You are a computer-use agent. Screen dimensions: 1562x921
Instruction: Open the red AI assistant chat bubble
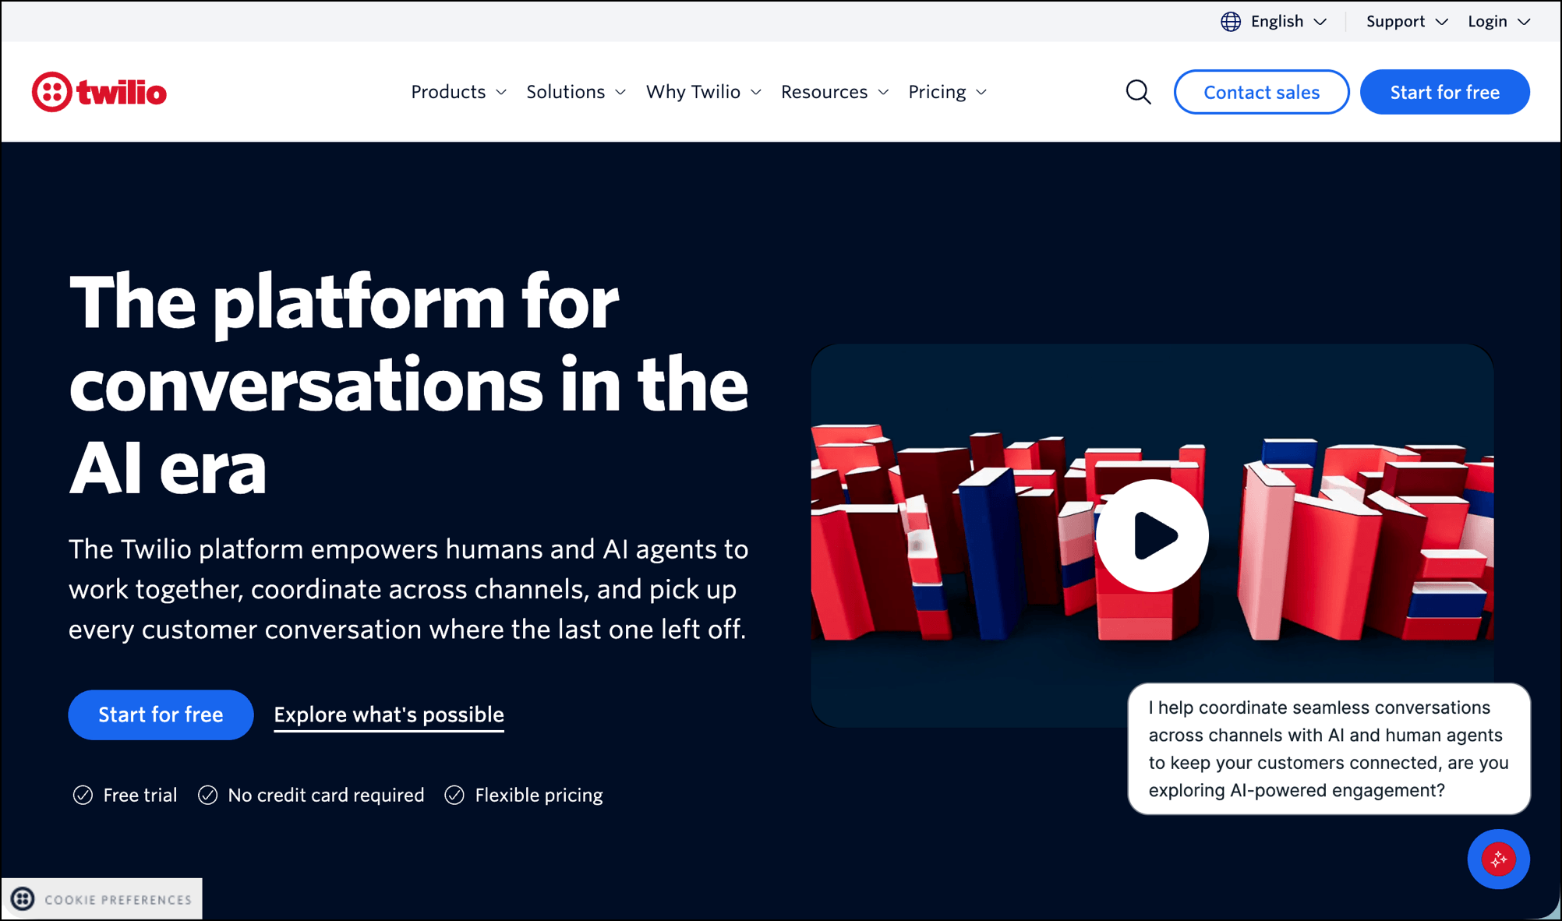1498,859
